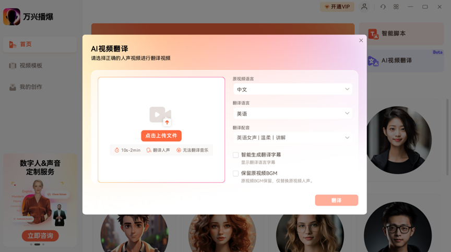Image resolution: width=451 pixels, height=252 pixels.
Task: Click the main window vertical scrollbar
Action: click(447, 137)
